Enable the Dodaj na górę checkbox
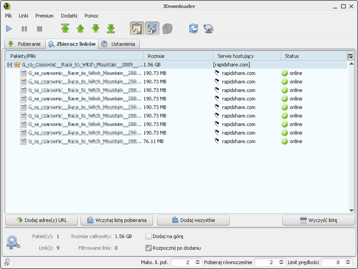 point(149,236)
